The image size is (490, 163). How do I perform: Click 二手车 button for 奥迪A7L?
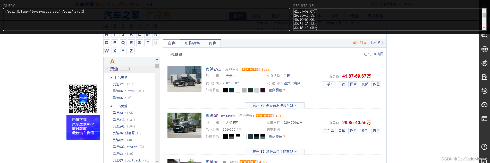pos(329,84)
